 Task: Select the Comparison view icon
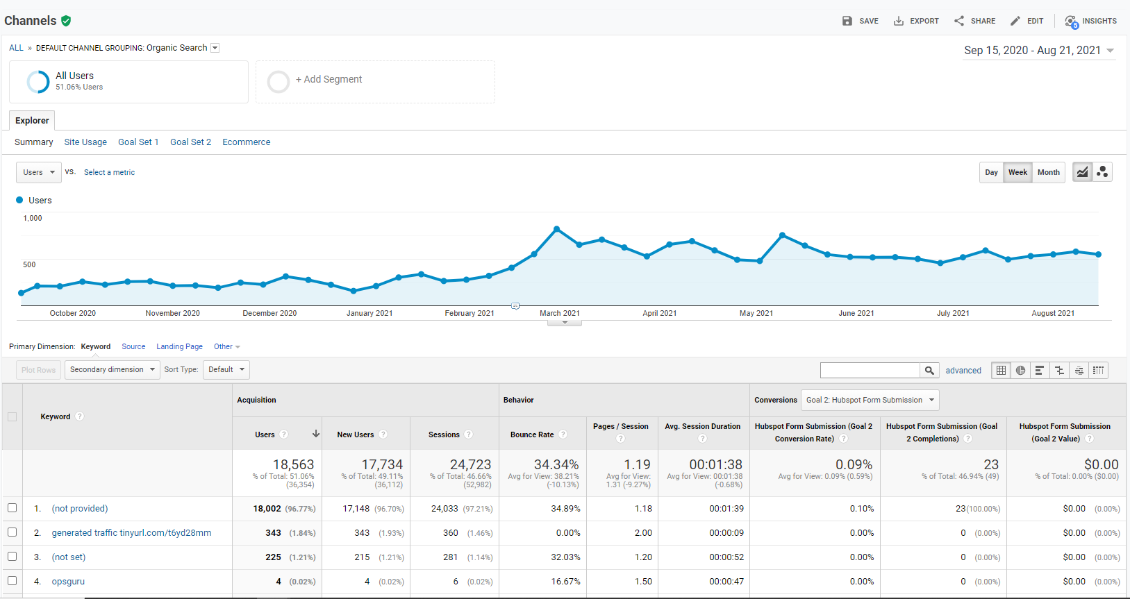pyautogui.click(x=1059, y=371)
